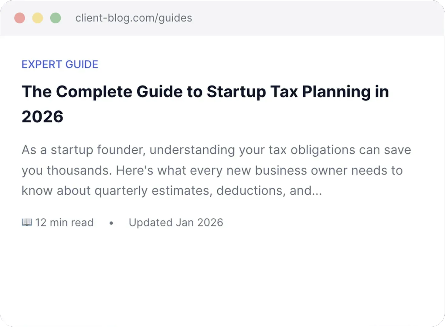Click the yellow window dot
Viewport: 445px width, 327px height.
click(38, 18)
